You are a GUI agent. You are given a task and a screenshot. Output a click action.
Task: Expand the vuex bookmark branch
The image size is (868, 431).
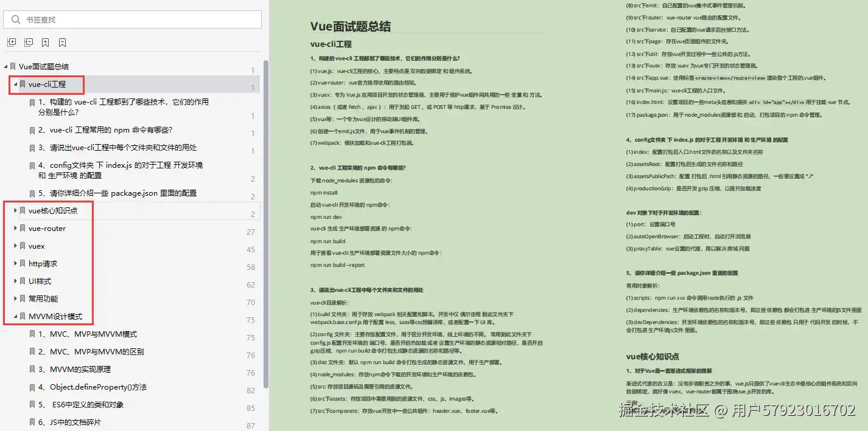click(x=15, y=246)
